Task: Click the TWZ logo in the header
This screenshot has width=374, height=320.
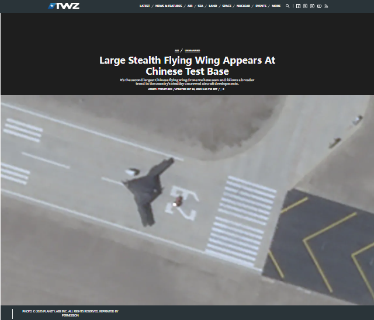Action: [63, 6]
